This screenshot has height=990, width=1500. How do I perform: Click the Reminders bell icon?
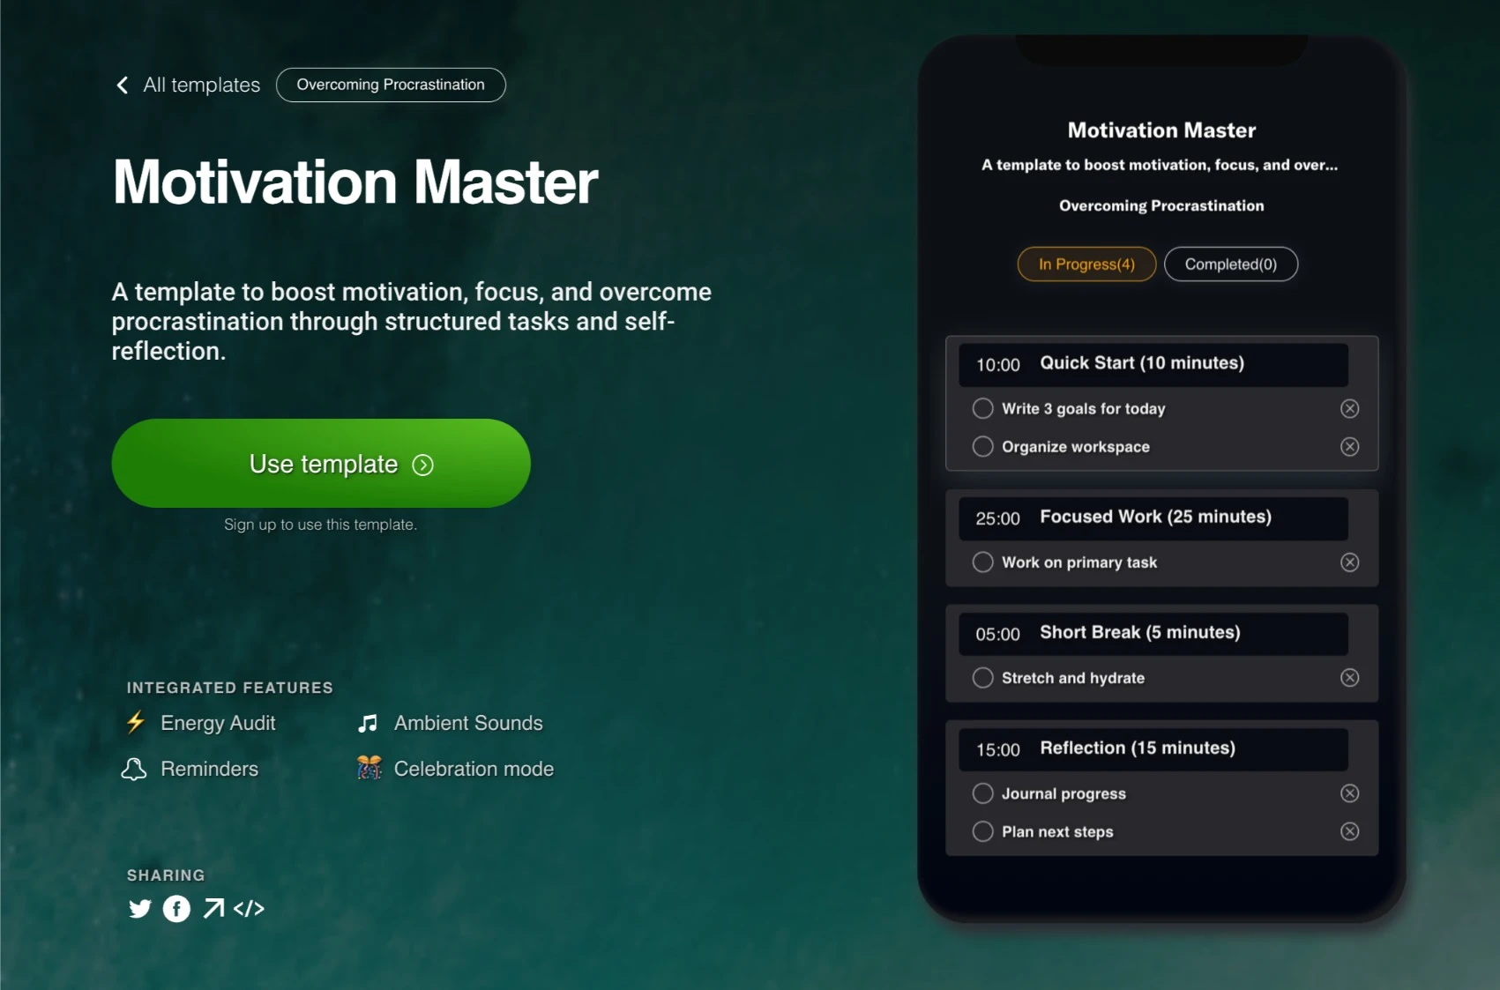pos(135,768)
